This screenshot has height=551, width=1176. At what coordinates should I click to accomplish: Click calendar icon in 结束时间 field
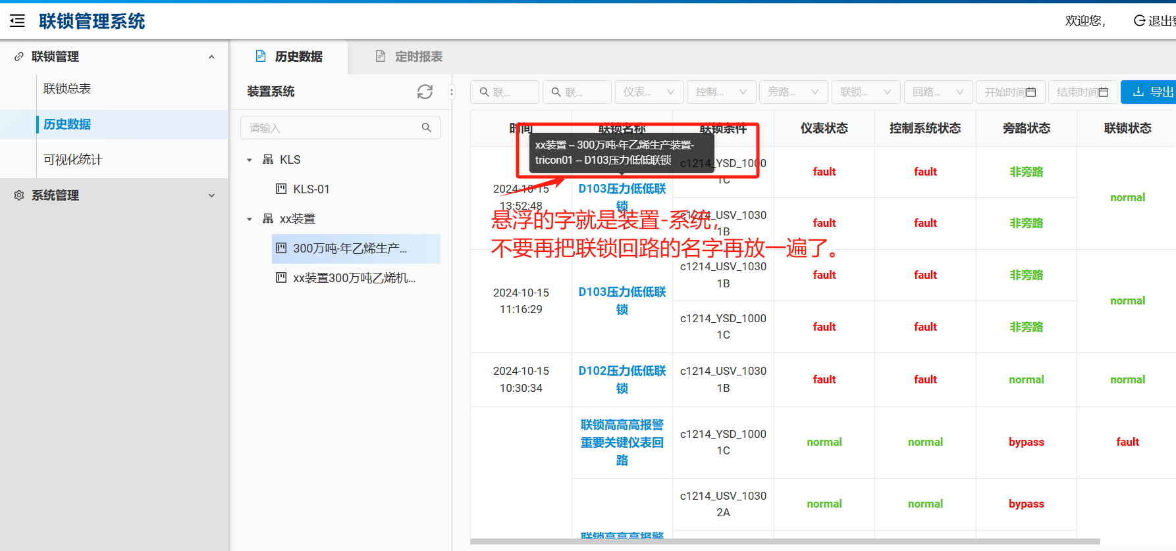point(1104,92)
